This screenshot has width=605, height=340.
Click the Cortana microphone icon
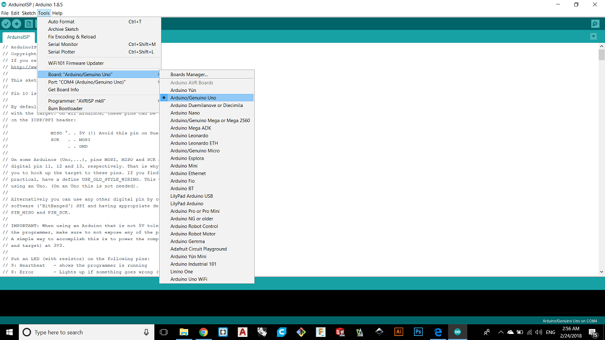146,332
